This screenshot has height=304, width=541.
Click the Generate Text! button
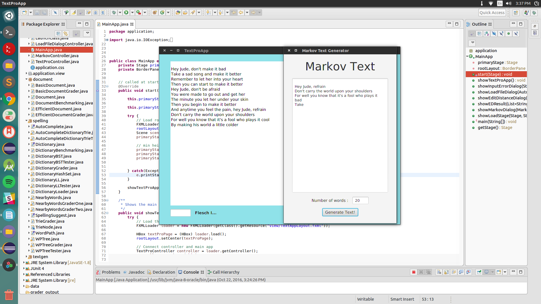pyautogui.click(x=340, y=212)
